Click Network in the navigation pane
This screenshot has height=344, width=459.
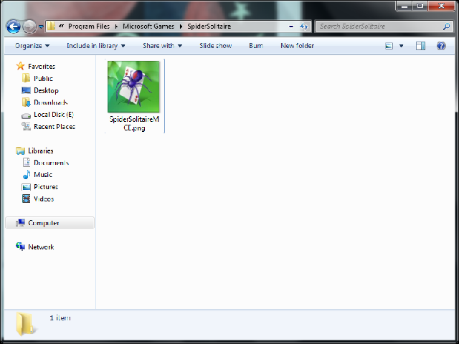41,247
